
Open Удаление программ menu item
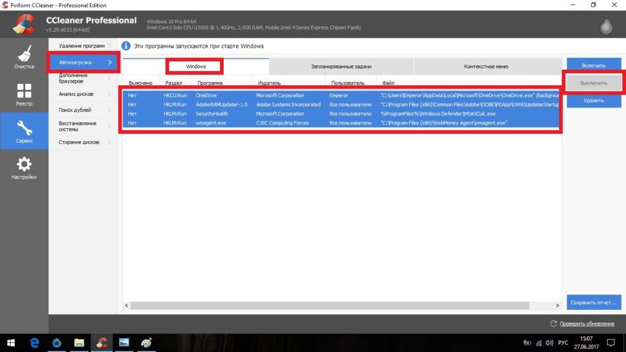83,46
